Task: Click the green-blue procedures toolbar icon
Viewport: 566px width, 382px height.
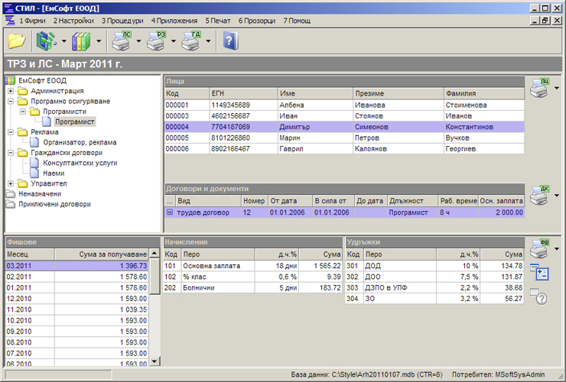Action: (46, 41)
